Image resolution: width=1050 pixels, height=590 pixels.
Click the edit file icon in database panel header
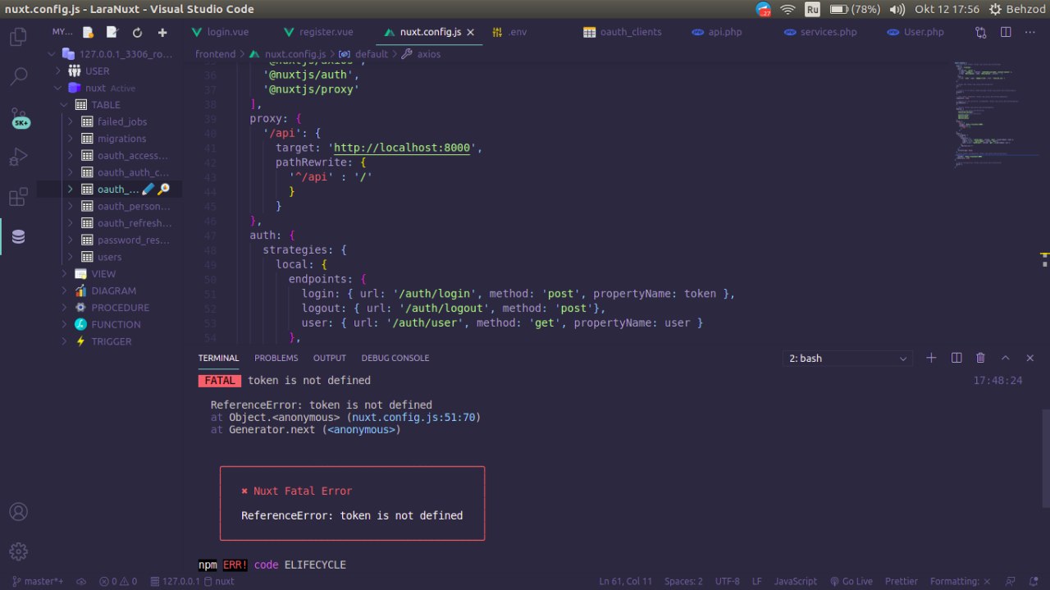(112, 33)
